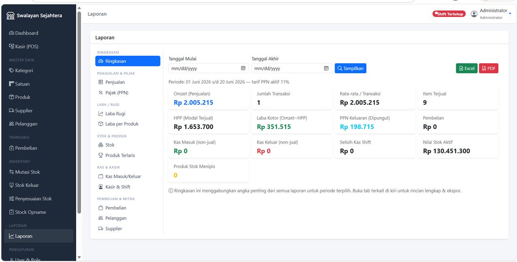
Task: Click the Omzet (Penjualan) value Rp 2.005.215
Action: click(x=193, y=103)
